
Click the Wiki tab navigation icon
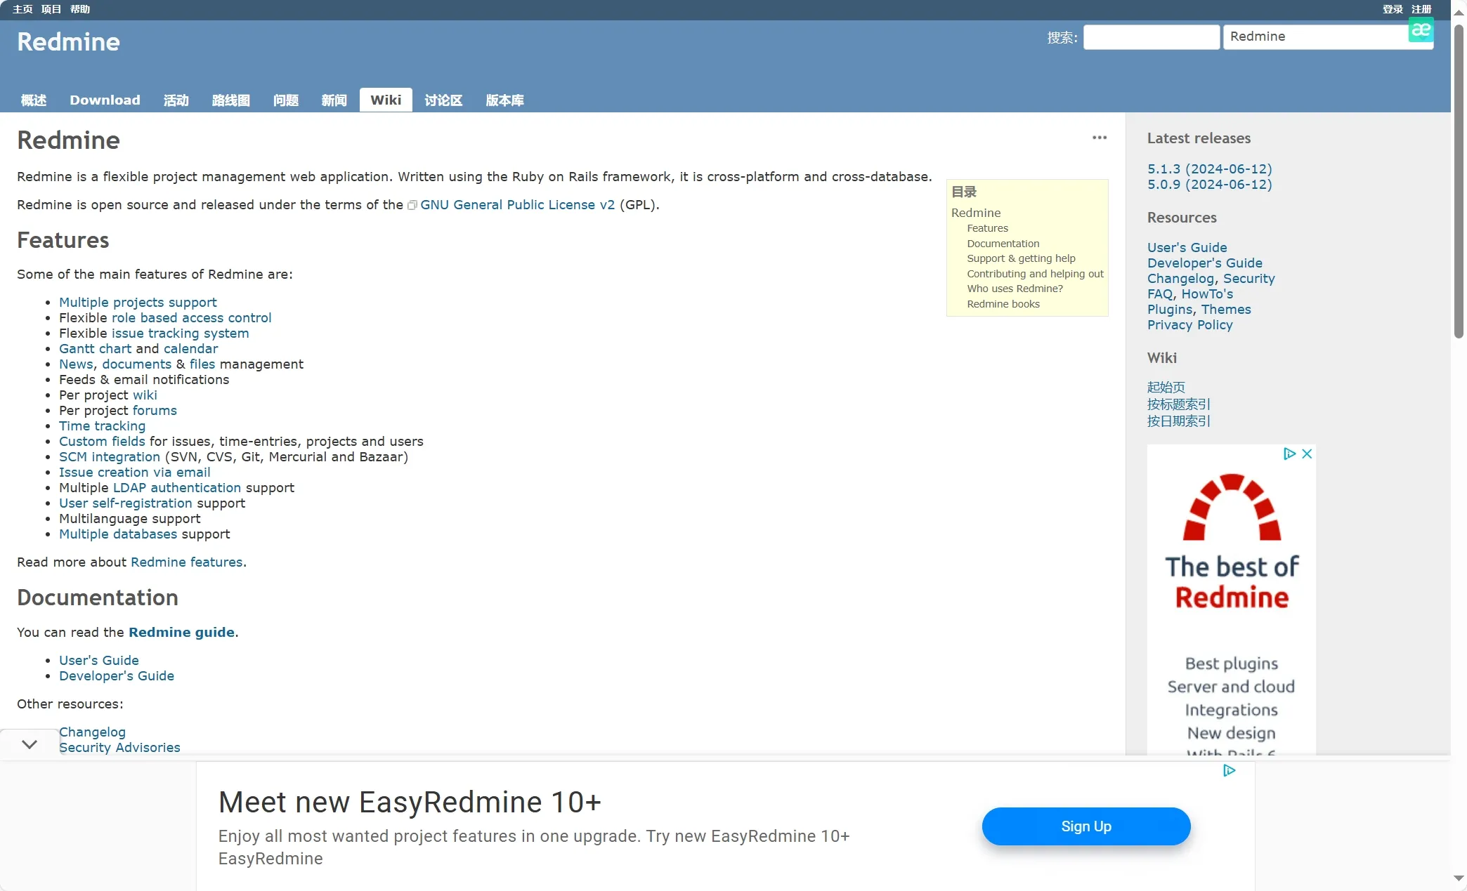click(x=386, y=98)
